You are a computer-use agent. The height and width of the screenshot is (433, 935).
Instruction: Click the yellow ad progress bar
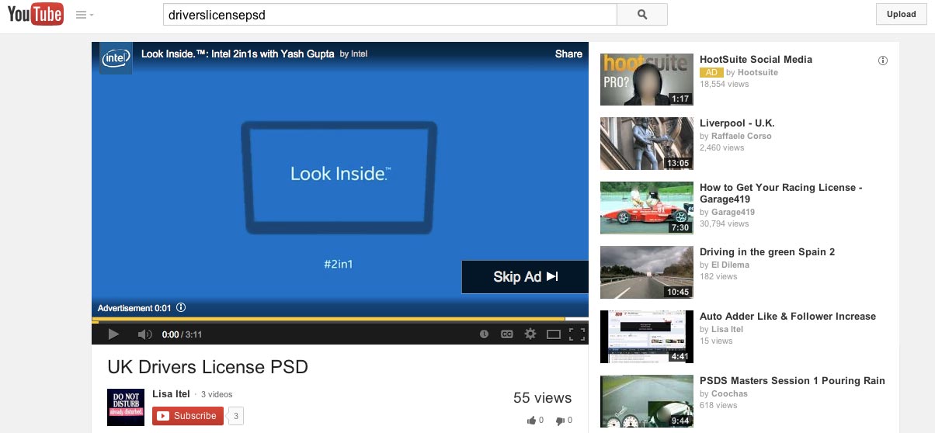[326, 319]
